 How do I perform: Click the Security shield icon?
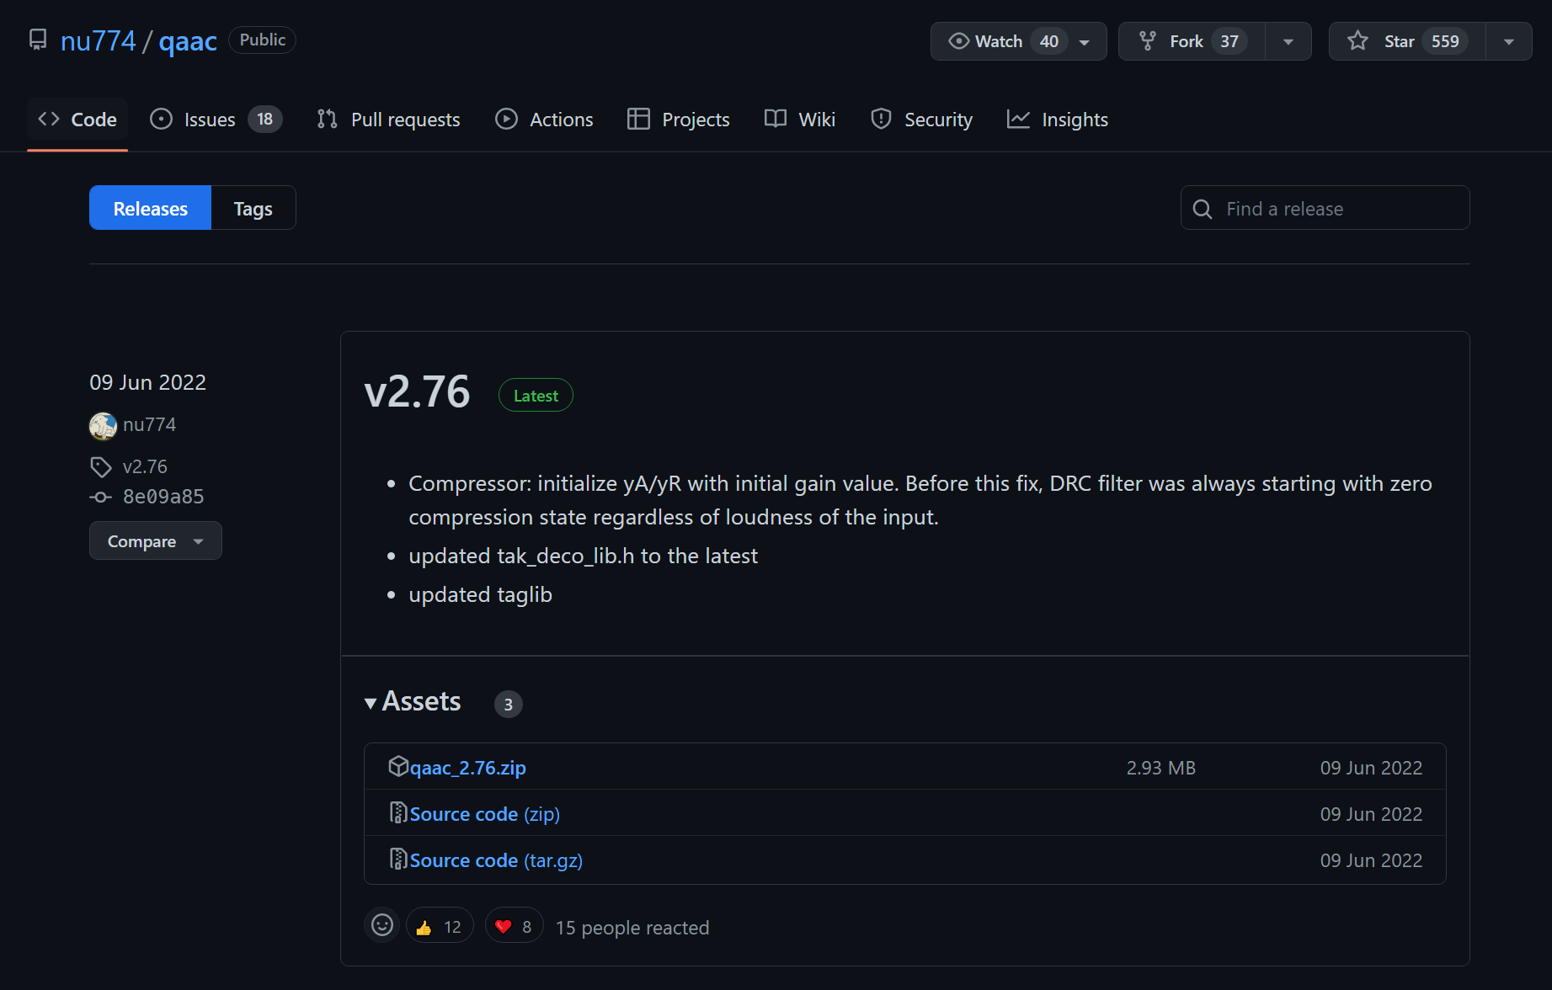[881, 120]
